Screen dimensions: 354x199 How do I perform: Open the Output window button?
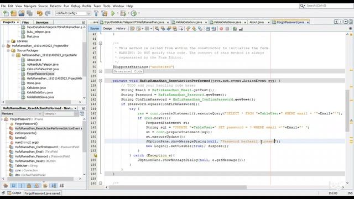[x=15, y=193]
